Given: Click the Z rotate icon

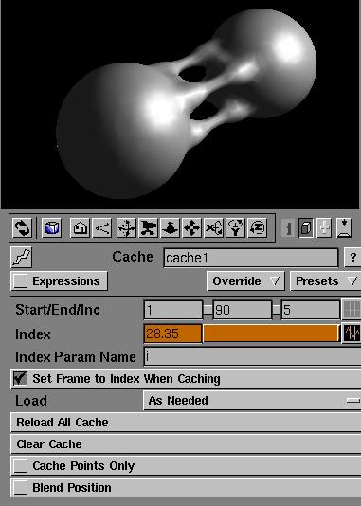Looking at the screenshot, I should pyautogui.click(x=257, y=228).
